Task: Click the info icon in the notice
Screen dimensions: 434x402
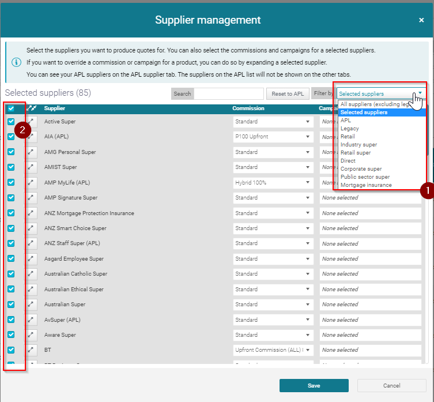Action: tap(16, 62)
